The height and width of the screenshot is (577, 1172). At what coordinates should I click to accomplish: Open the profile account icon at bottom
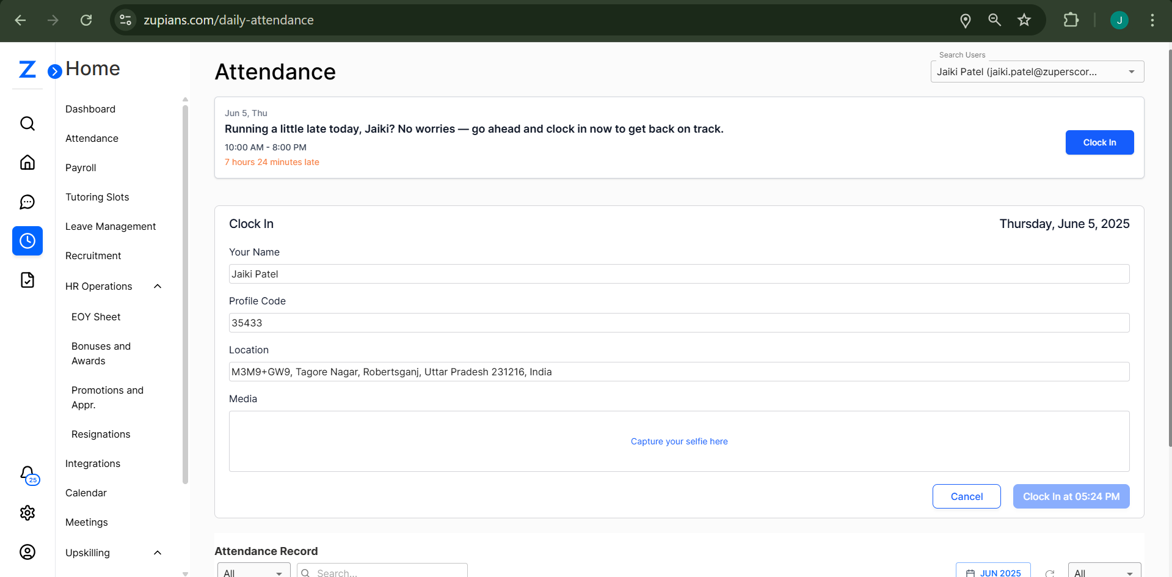click(27, 552)
